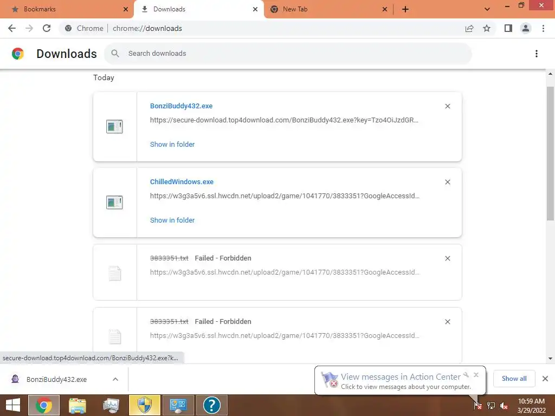The height and width of the screenshot is (416, 555).
Task: Click the network tray icon
Action: [x=491, y=405]
